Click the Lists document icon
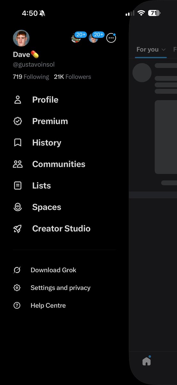Viewport: 177px width, 385px height. (x=18, y=186)
